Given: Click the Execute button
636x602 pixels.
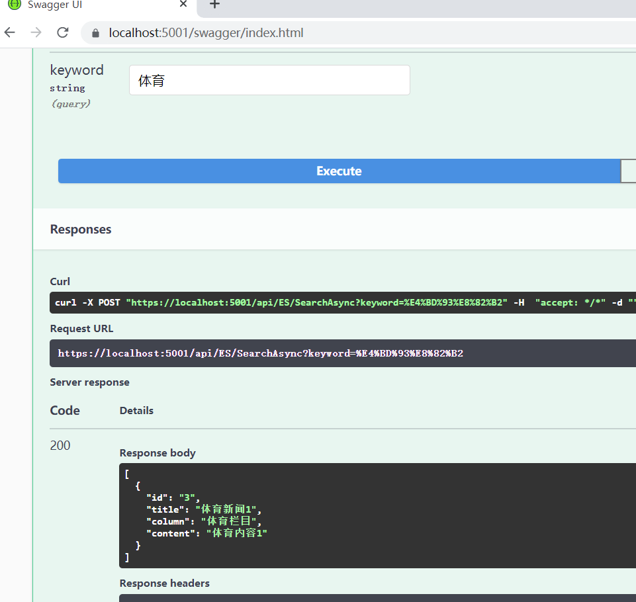Looking at the screenshot, I should pyautogui.click(x=339, y=171).
